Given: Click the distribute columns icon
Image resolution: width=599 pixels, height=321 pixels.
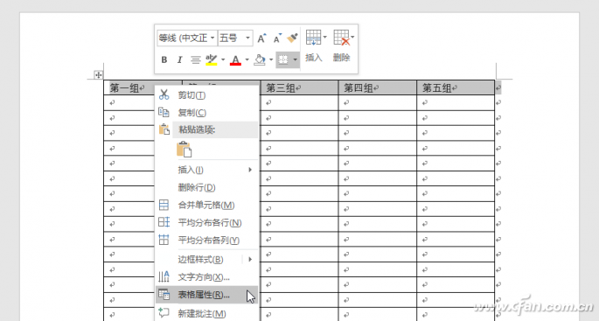Looking at the screenshot, I should 164,240.
